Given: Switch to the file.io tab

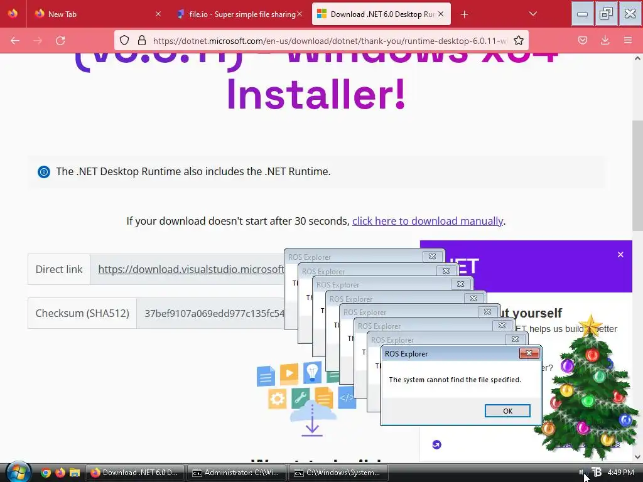Looking at the screenshot, I should click(239, 14).
